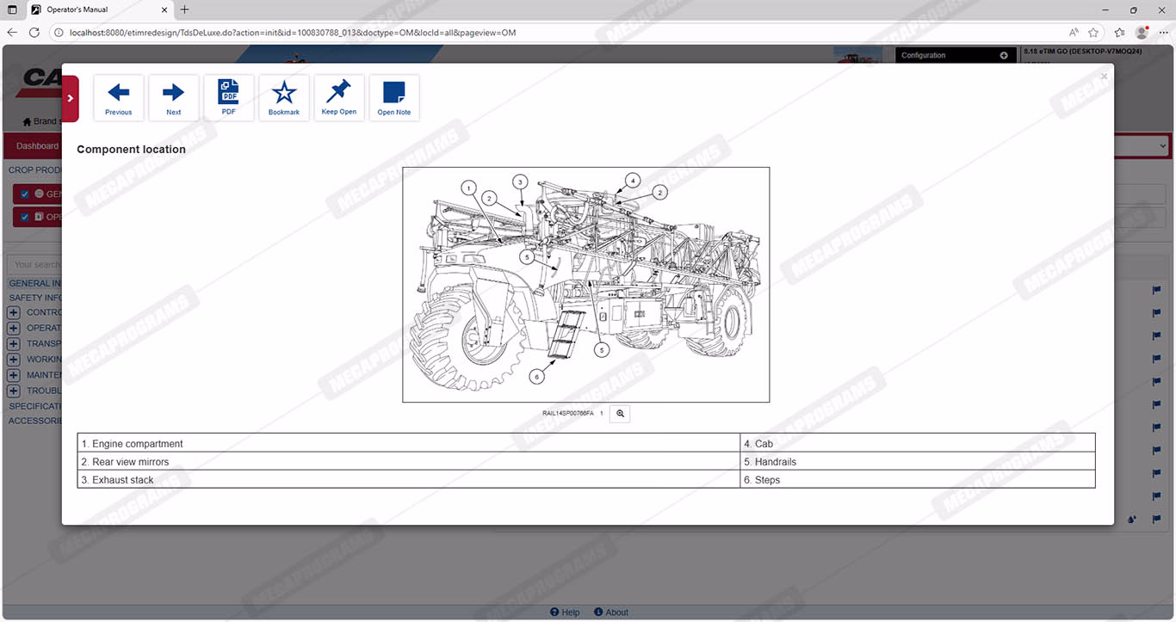Click the plus icon beside Configuration
This screenshot has width=1176, height=622.
coord(1004,55)
